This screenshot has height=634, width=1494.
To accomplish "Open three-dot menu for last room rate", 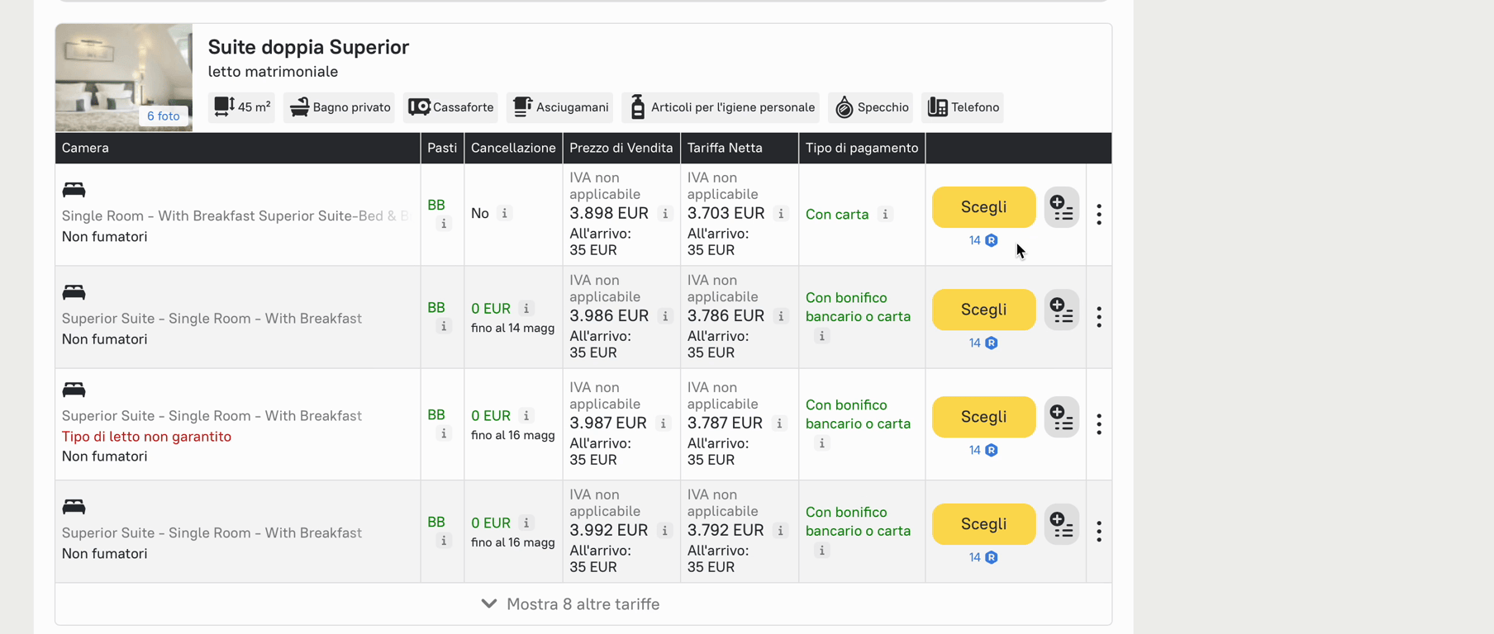I will click(1099, 532).
